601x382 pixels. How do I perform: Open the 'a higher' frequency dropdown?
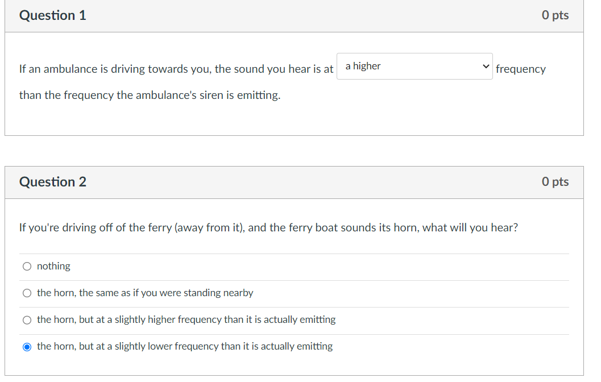pyautogui.click(x=415, y=67)
